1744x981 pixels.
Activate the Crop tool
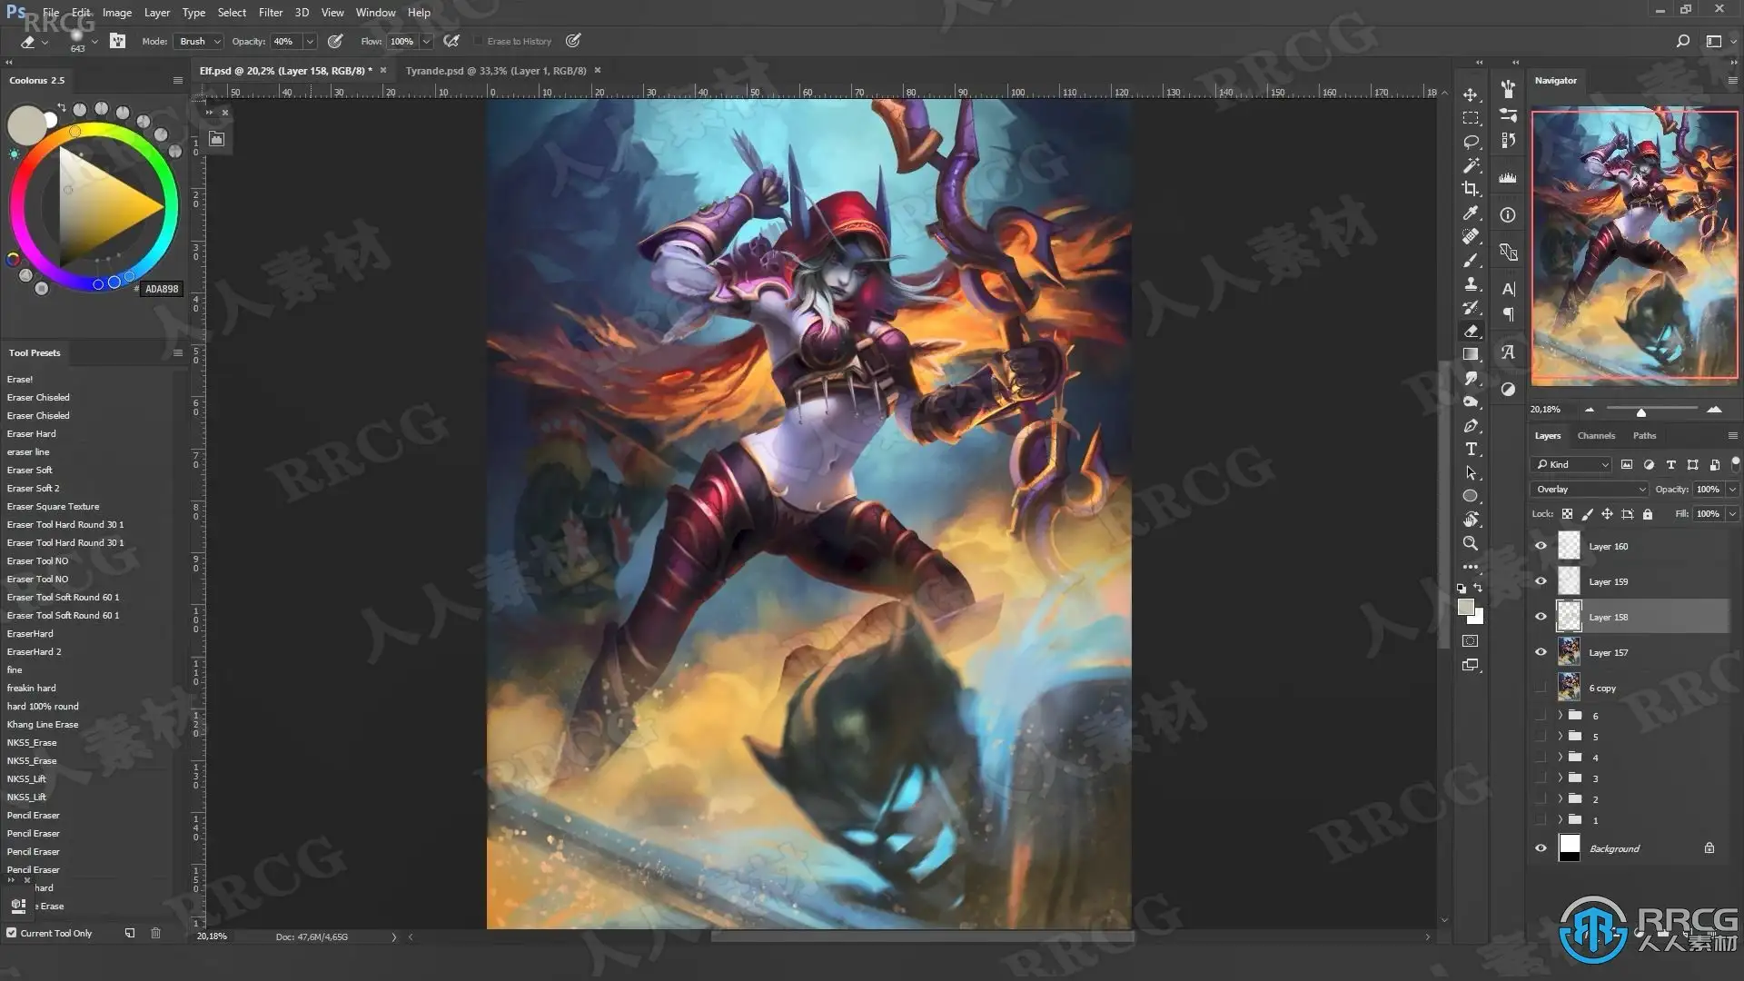point(1471,189)
